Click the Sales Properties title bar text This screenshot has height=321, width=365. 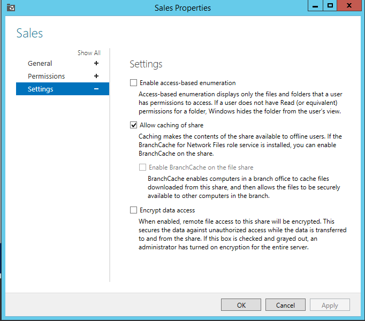(x=182, y=8)
